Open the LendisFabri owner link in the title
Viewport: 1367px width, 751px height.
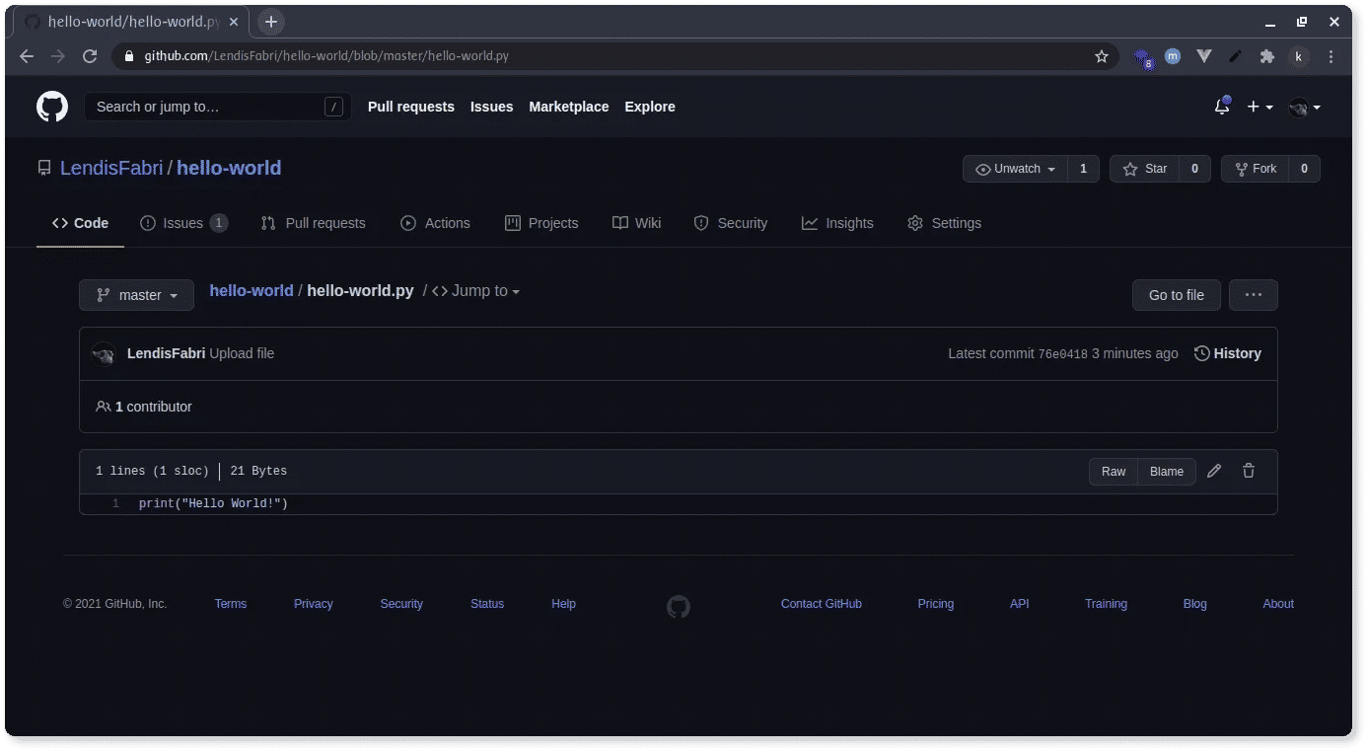click(x=111, y=168)
